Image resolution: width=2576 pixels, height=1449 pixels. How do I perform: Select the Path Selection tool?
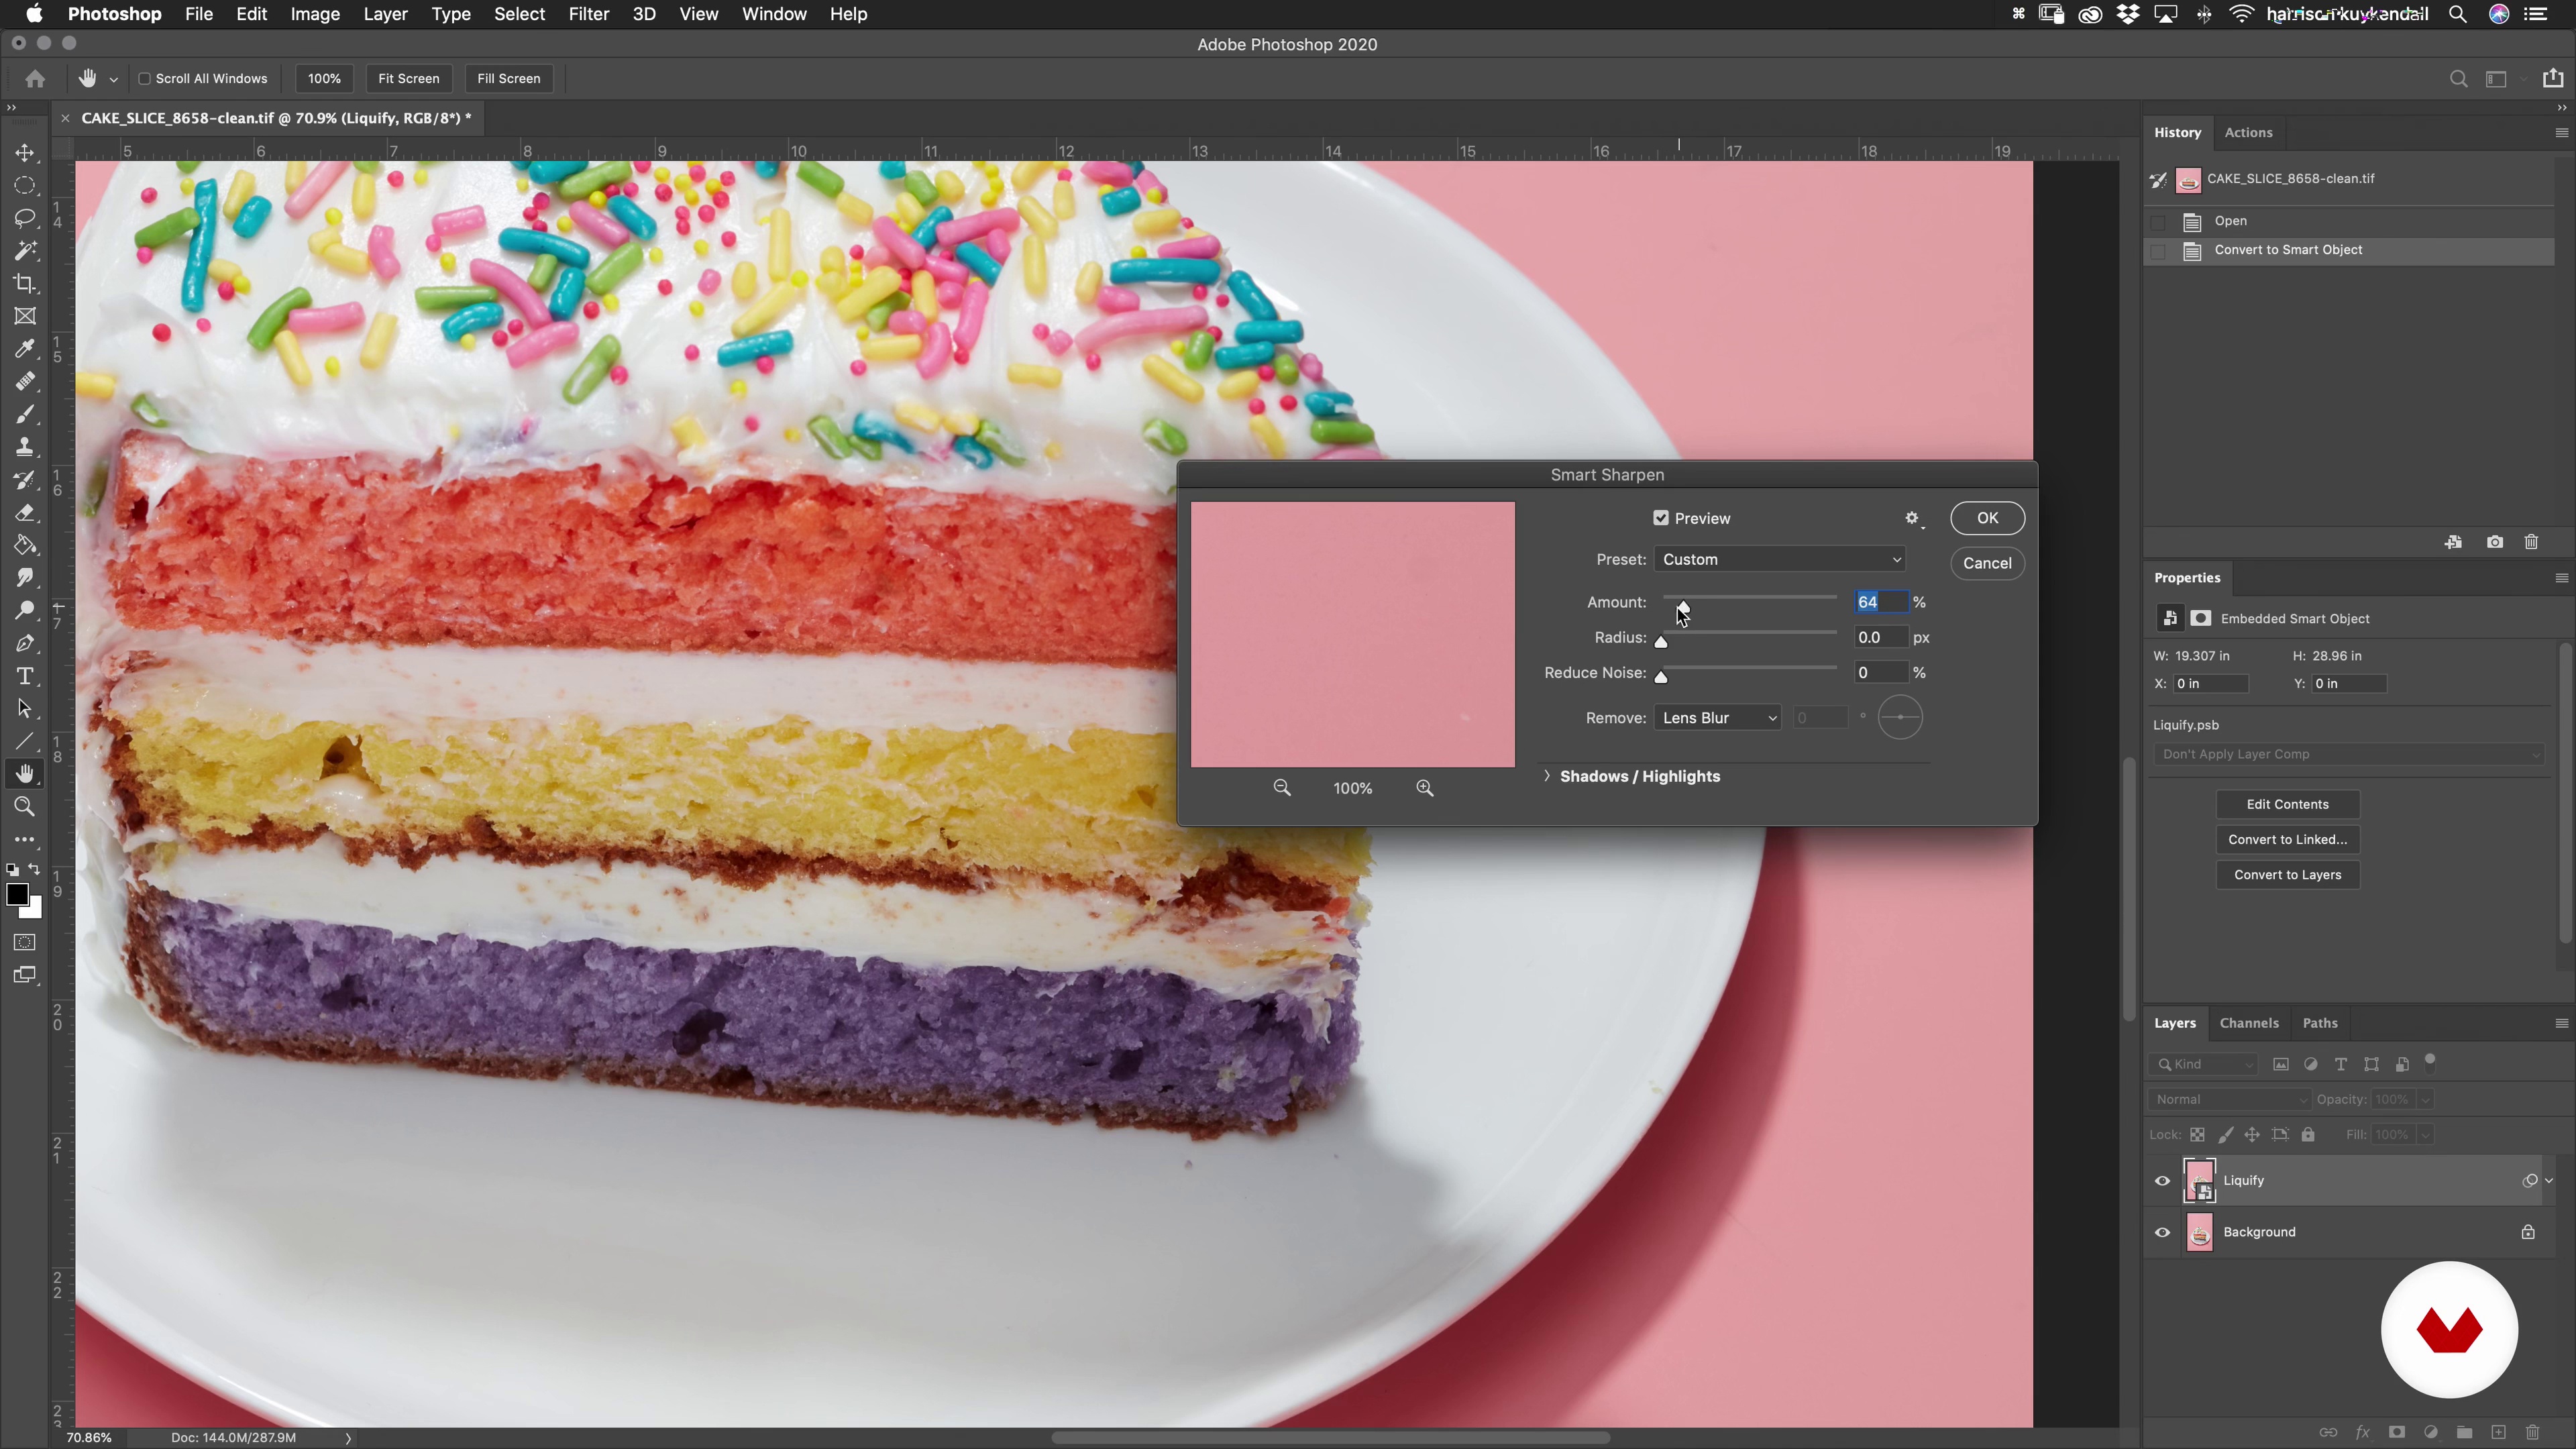(x=25, y=709)
